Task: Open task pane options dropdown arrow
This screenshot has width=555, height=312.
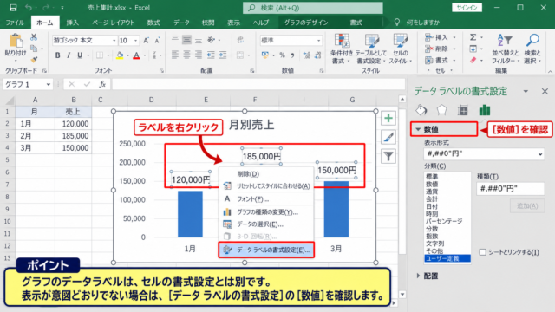Action: [x=526, y=92]
